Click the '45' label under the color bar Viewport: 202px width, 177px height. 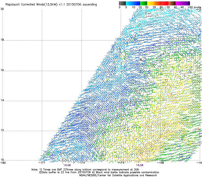(x=182, y=7)
